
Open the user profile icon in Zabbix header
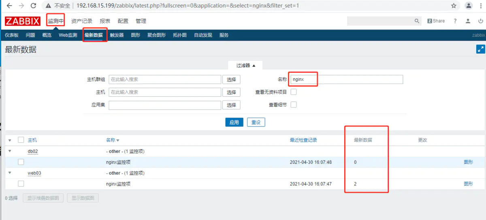point(468,21)
